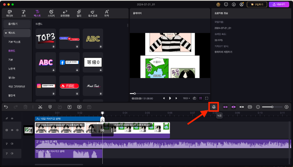
Task: Download the Mail Text preset
Action: [x=101, y=94]
